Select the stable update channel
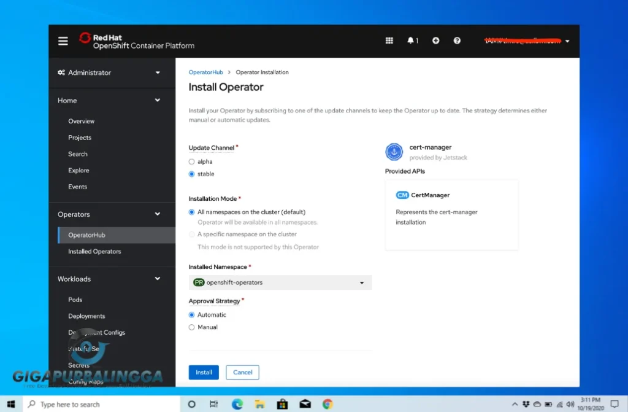628x412 pixels. point(191,174)
